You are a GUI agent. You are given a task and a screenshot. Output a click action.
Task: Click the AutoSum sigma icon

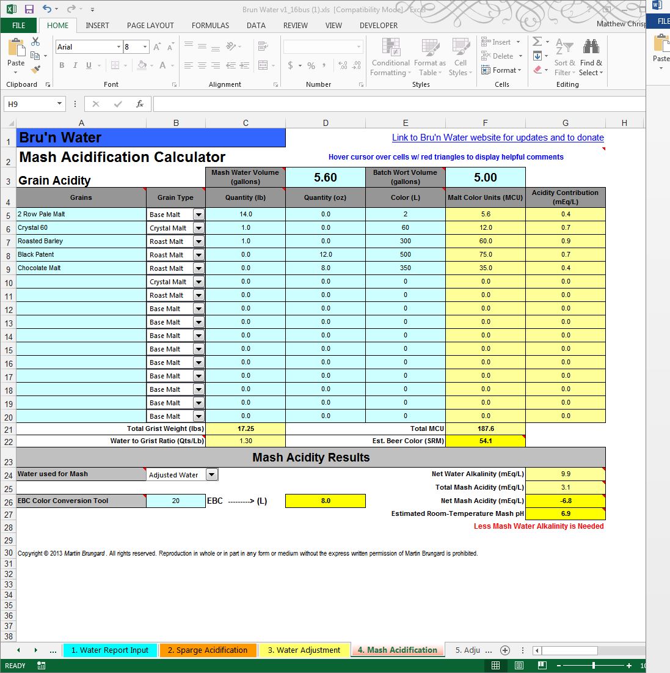click(537, 42)
